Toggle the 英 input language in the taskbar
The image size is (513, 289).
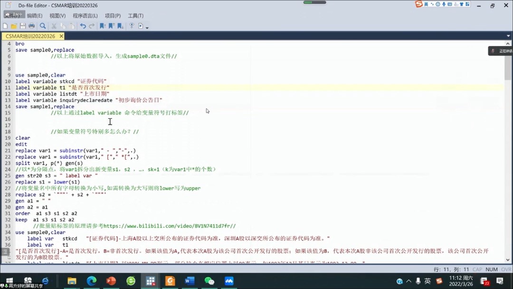[427, 281]
